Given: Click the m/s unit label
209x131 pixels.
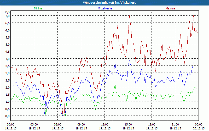Looking at the screenshot, I should (7, 12).
